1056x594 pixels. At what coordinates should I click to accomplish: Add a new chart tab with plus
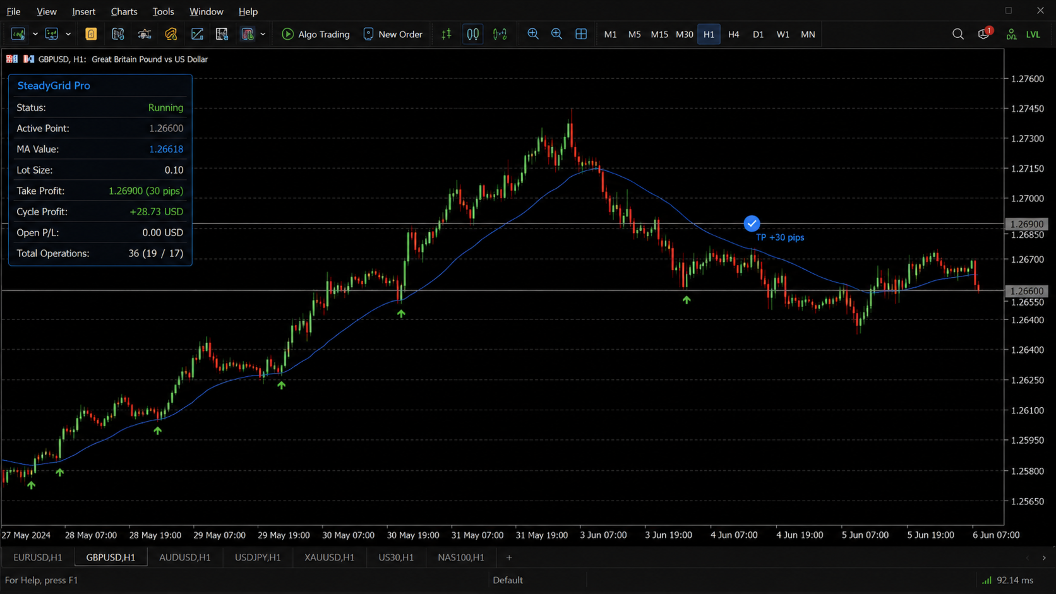coord(509,557)
